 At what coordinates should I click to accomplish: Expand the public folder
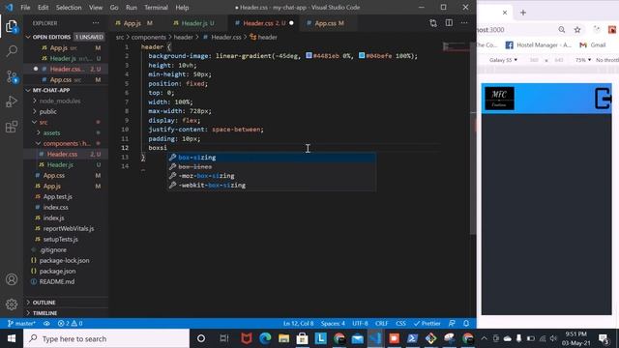click(x=47, y=112)
